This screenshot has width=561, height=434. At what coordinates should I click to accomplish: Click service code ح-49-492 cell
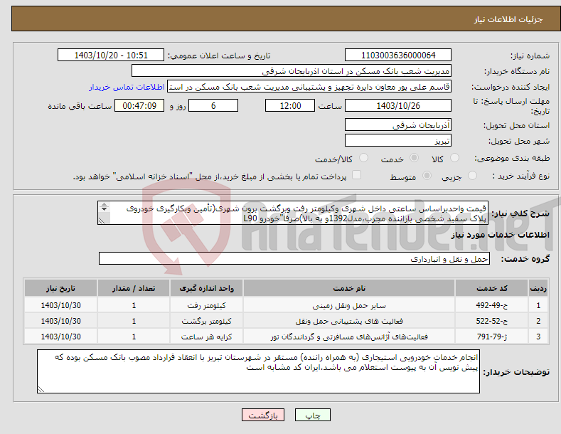click(492, 305)
